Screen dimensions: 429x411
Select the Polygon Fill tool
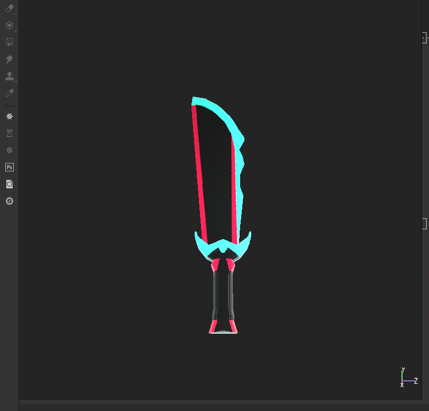(8, 42)
